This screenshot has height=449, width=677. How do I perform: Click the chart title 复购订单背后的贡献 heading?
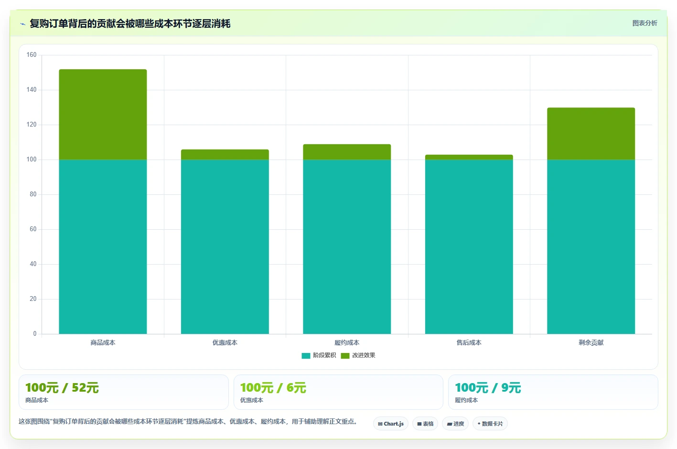(130, 23)
